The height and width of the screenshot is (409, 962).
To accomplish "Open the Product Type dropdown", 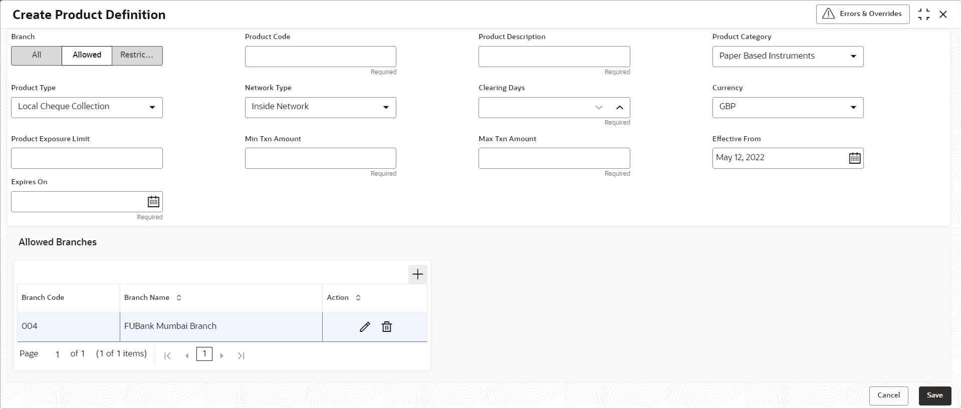I will [87, 108].
